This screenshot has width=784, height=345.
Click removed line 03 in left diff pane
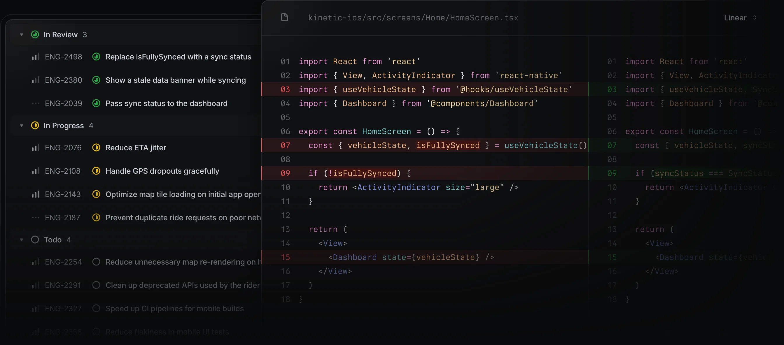(x=425, y=89)
